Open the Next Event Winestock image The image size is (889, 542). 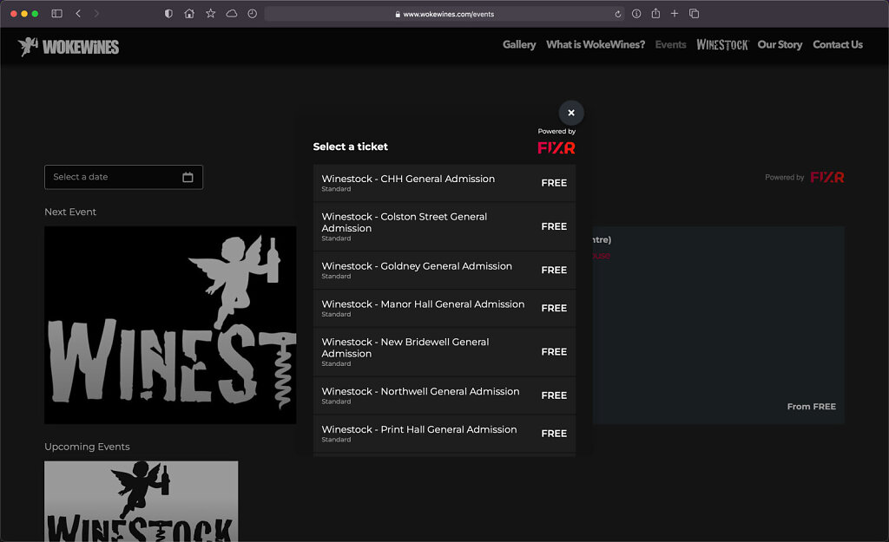(x=170, y=325)
